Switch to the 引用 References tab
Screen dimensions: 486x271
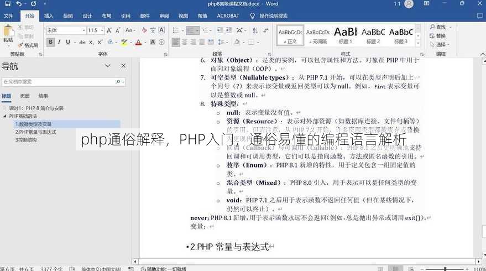[x=126, y=16]
